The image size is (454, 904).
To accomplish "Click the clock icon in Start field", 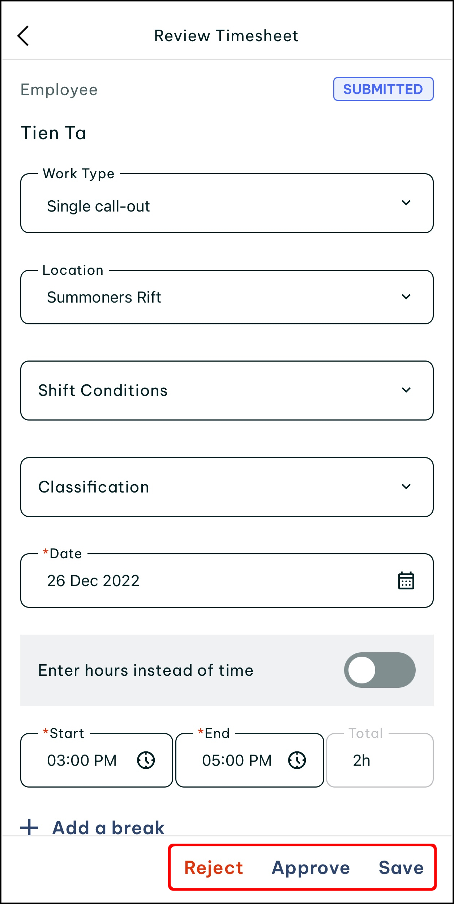I will click(x=146, y=760).
